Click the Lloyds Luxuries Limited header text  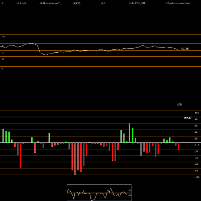(178, 3)
